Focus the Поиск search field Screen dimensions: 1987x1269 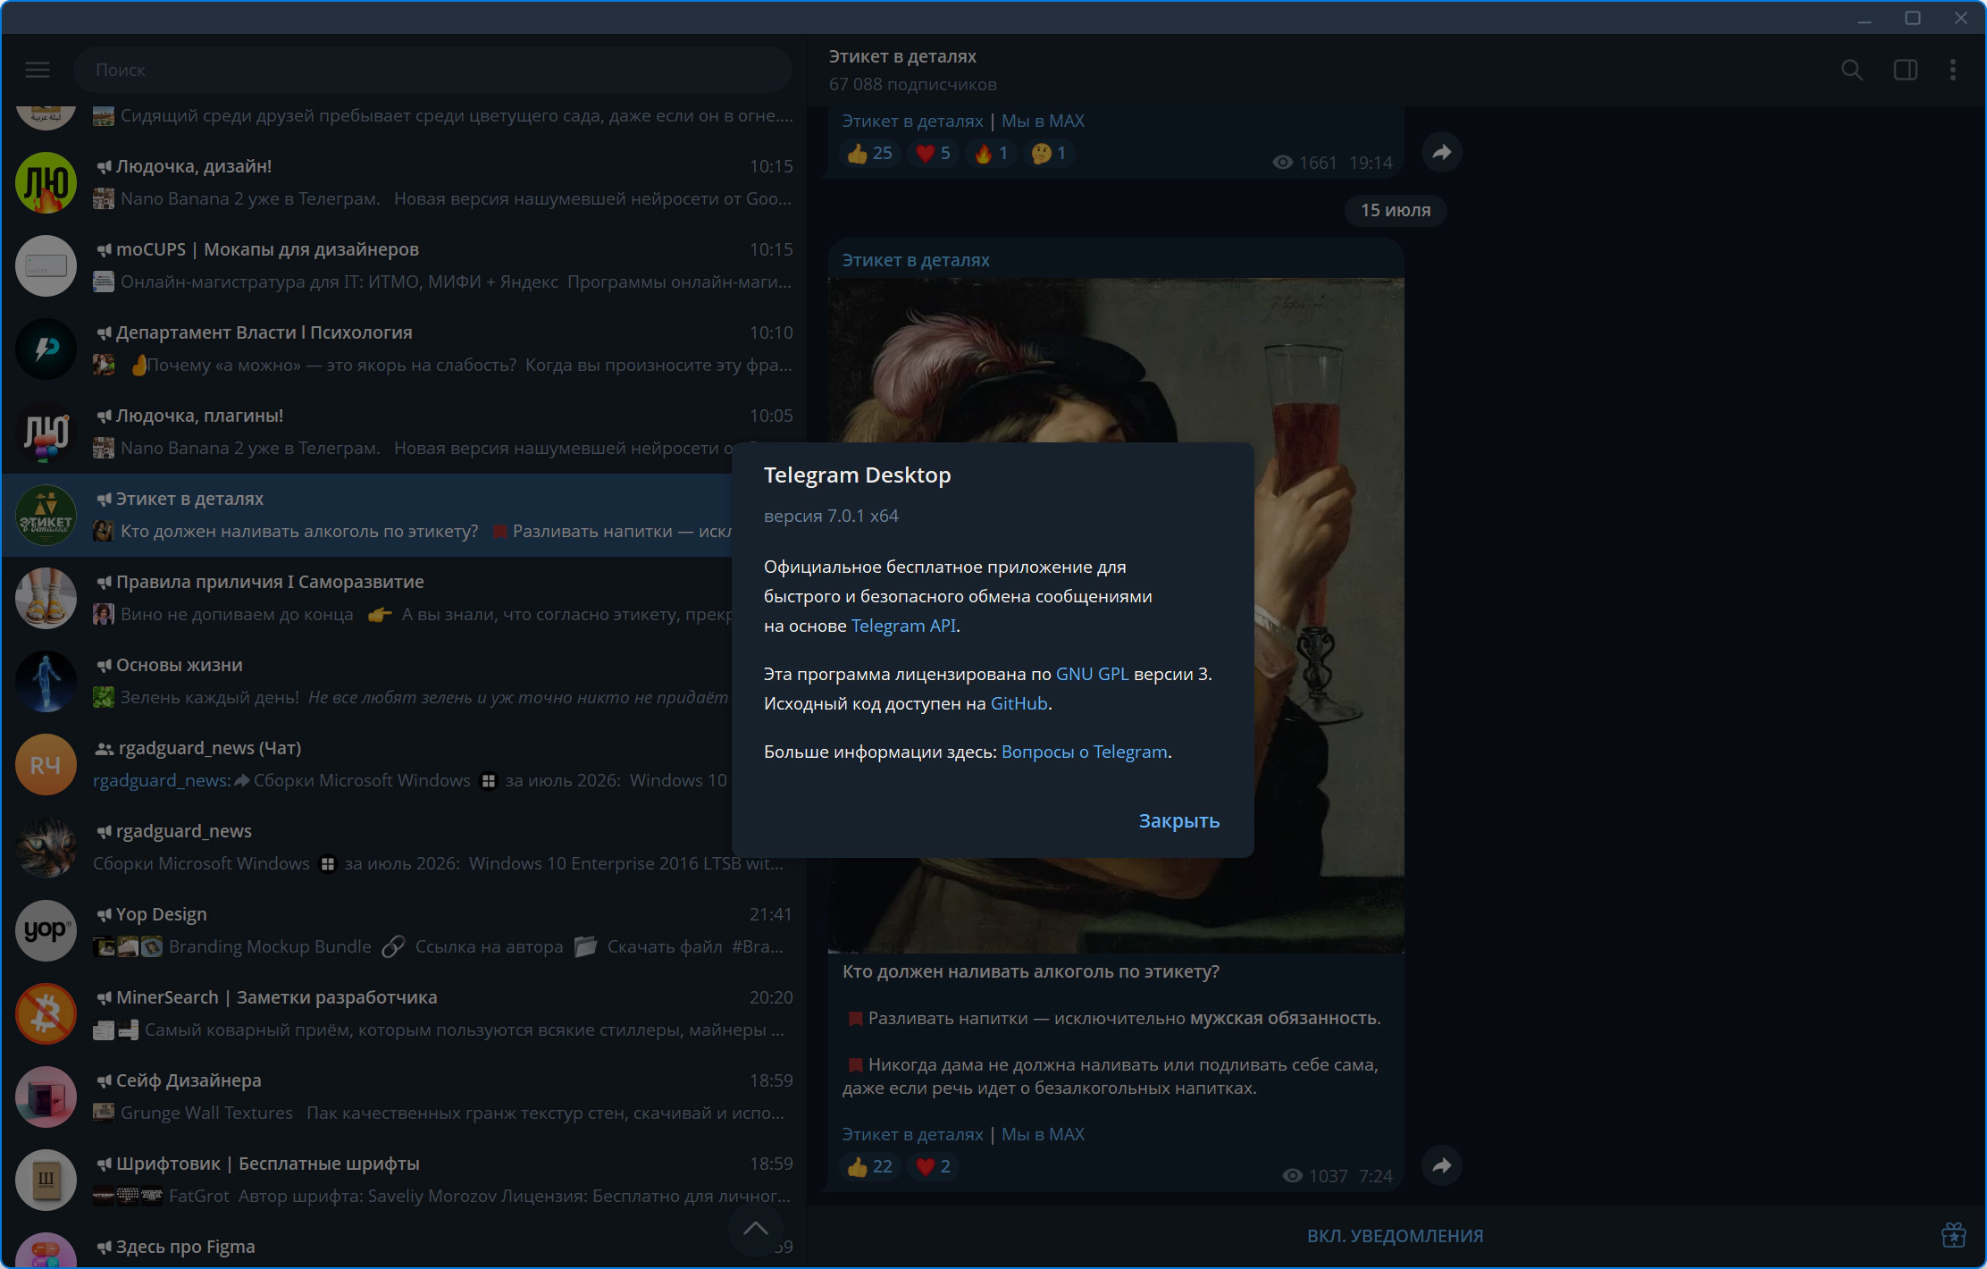(432, 70)
